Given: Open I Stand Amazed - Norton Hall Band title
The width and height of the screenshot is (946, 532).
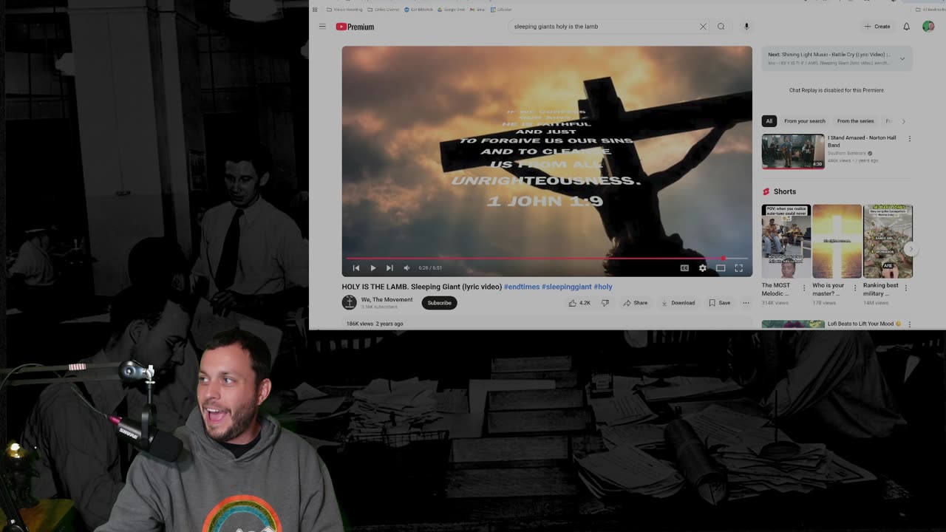Looking at the screenshot, I should point(862,141).
